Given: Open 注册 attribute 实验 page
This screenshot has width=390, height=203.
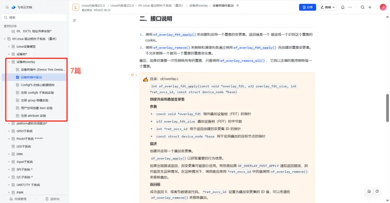Looking at the screenshot, I should click(x=33, y=116).
